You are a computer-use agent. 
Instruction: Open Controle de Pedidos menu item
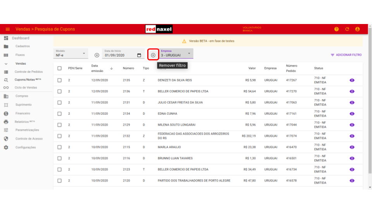(28, 72)
